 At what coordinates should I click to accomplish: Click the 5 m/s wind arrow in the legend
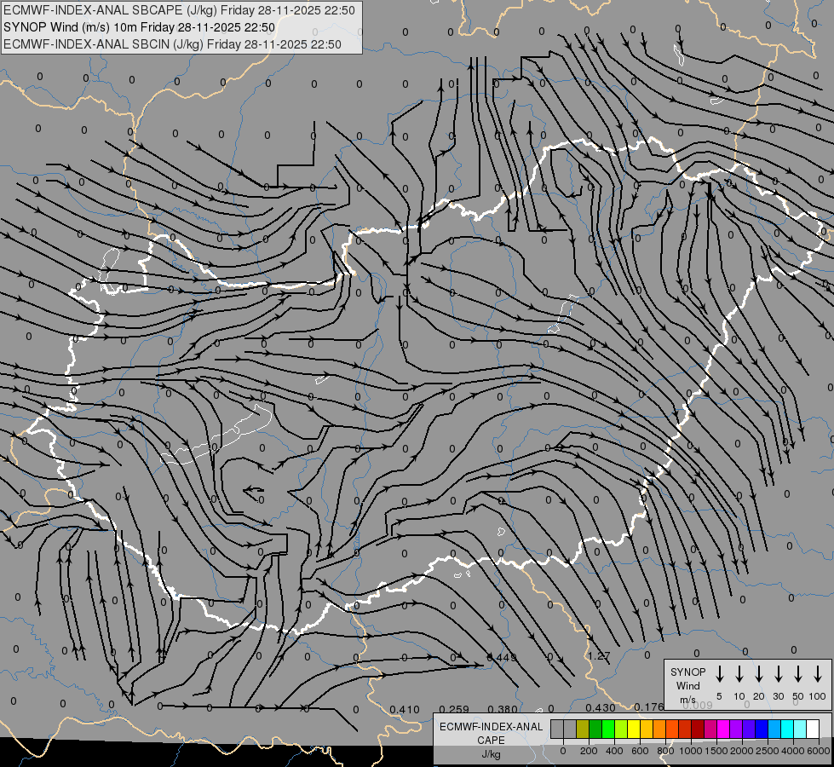pos(719,674)
